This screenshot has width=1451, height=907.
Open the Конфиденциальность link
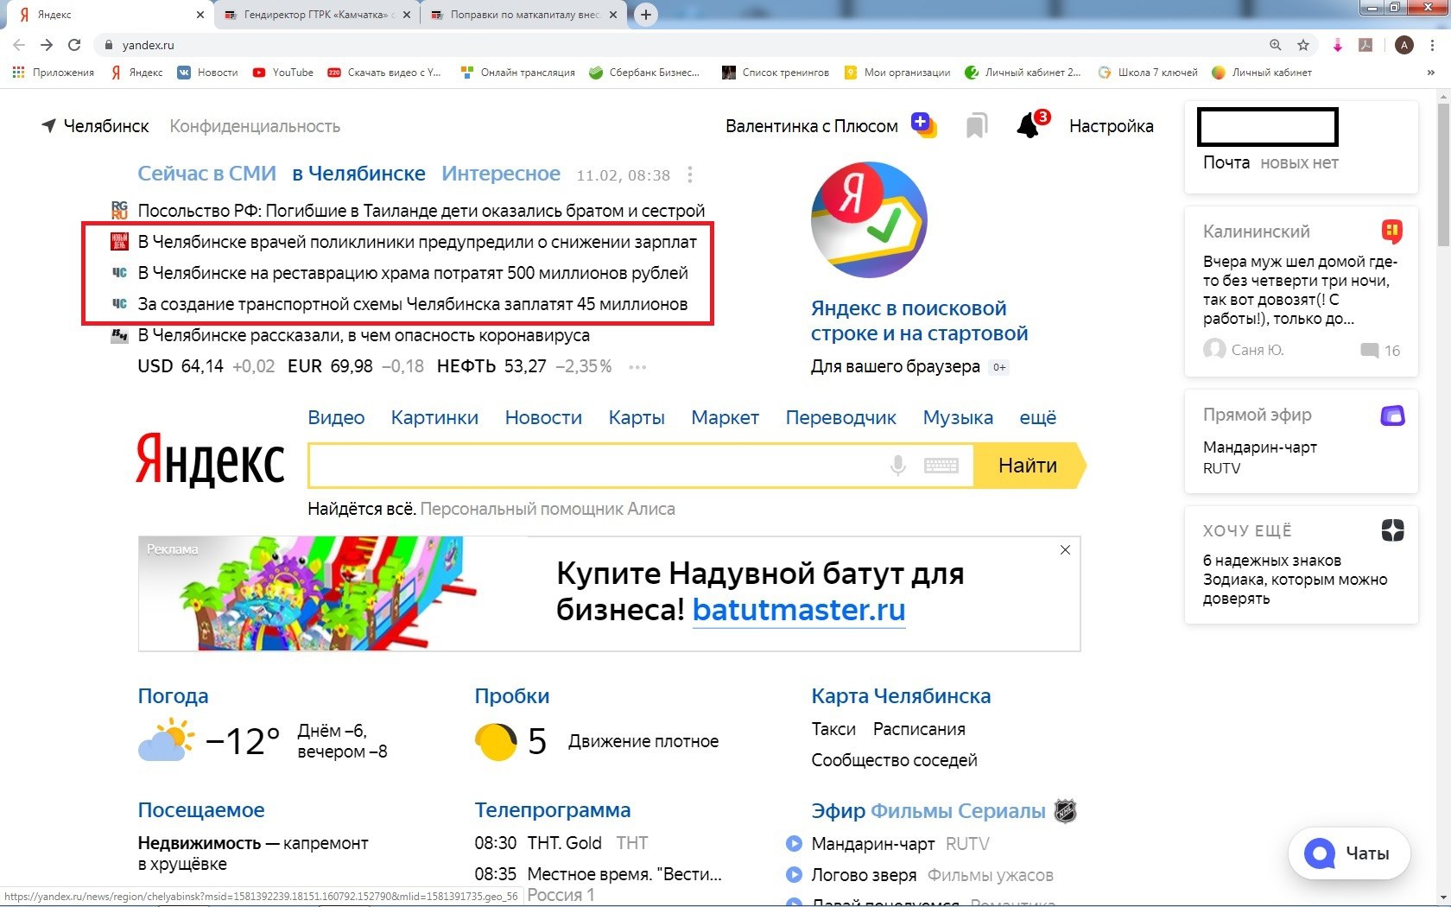(x=255, y=126)
